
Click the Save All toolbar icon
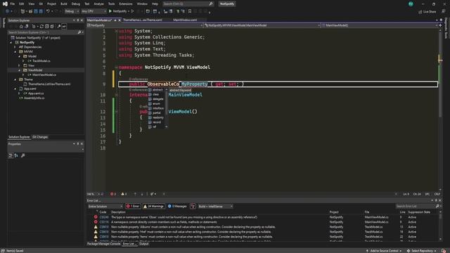(41, 11)
